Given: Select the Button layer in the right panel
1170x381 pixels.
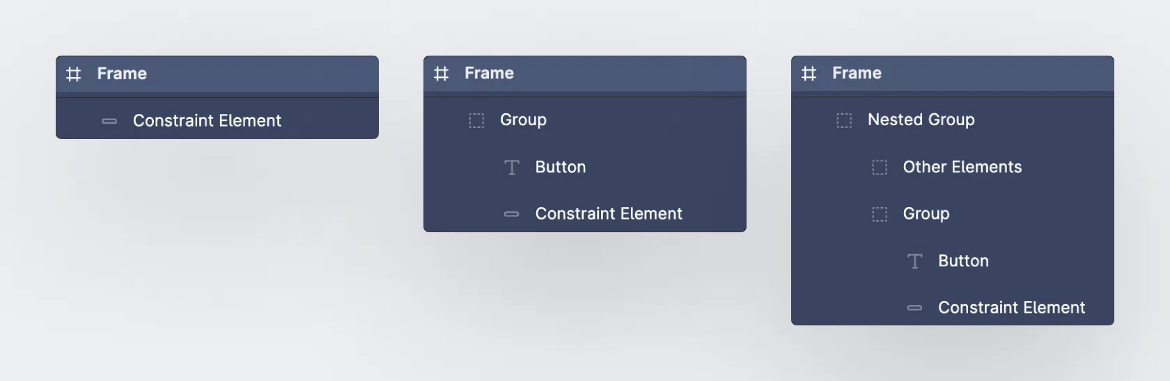Looking at the screenshot, I should click(x=963, y=261).
